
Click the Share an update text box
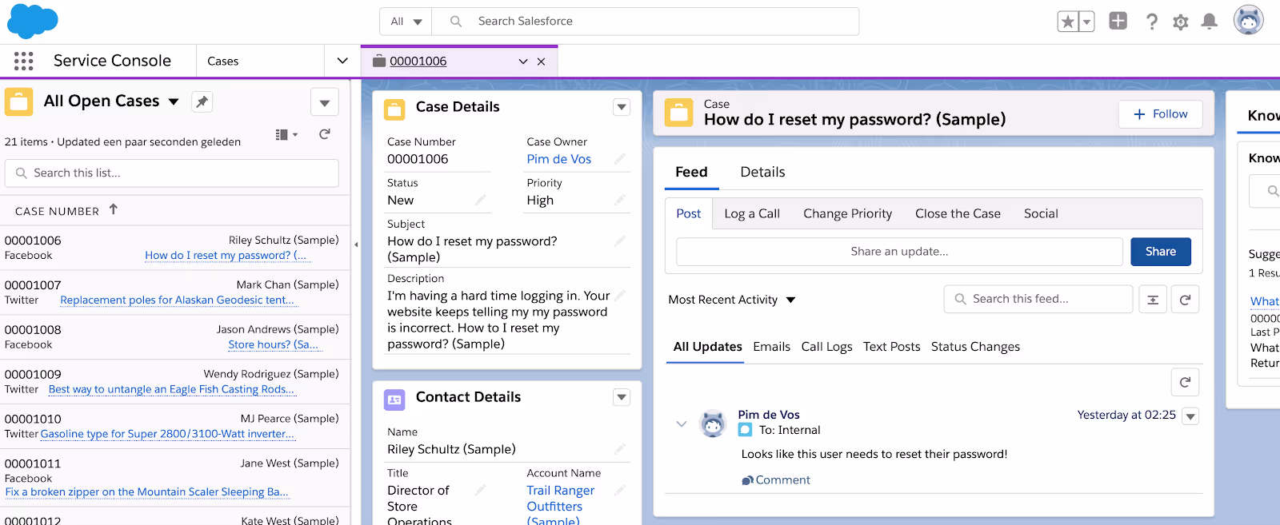click(x=899, y=252)
